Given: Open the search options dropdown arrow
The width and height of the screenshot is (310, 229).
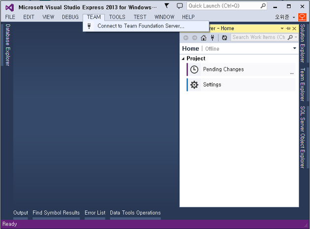Looking at the screenshot, I should click(x=296, y=37).
